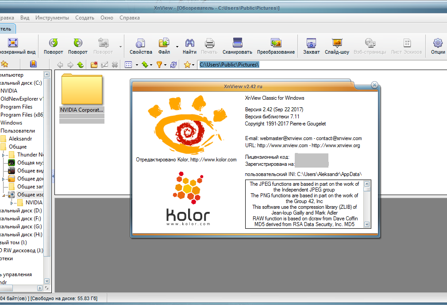Image resolution: width=447 pixels, height=305 pixels.
Task: Click the Печать printer icon
Action: pos(209,43)
